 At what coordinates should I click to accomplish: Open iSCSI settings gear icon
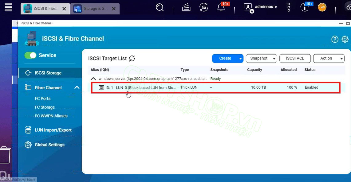click(345, 39)
